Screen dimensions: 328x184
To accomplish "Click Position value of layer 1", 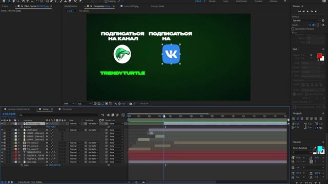I will click(51, 127).
